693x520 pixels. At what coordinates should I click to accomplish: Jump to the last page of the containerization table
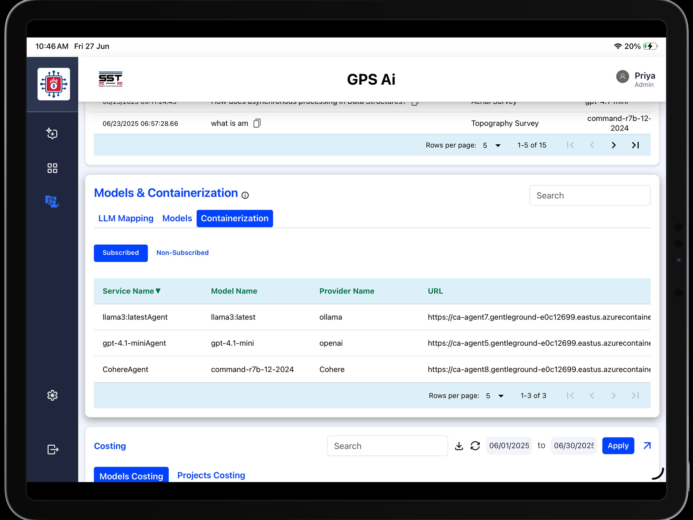pos(635,396)
